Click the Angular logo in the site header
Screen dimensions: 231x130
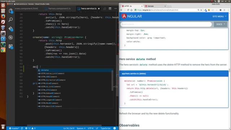[132, 16]
